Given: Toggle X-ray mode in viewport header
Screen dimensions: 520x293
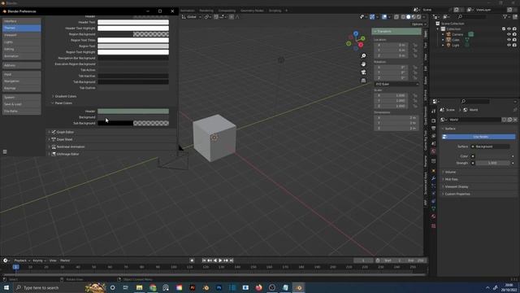Looking at the screenshot, I should 396,17.
